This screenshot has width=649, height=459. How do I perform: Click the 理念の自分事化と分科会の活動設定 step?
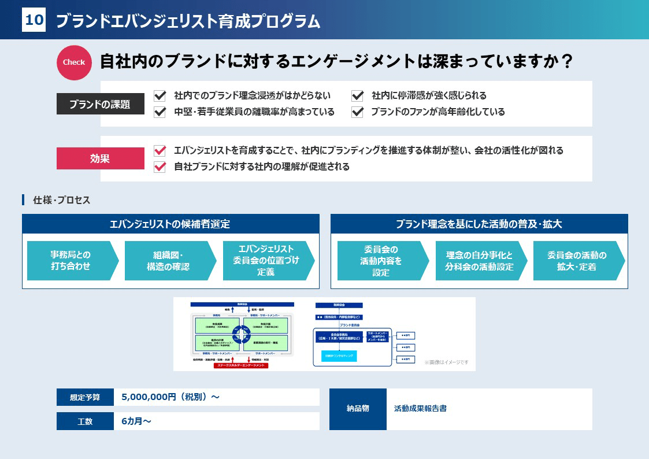pyautogui.click(x=480, y=261)
